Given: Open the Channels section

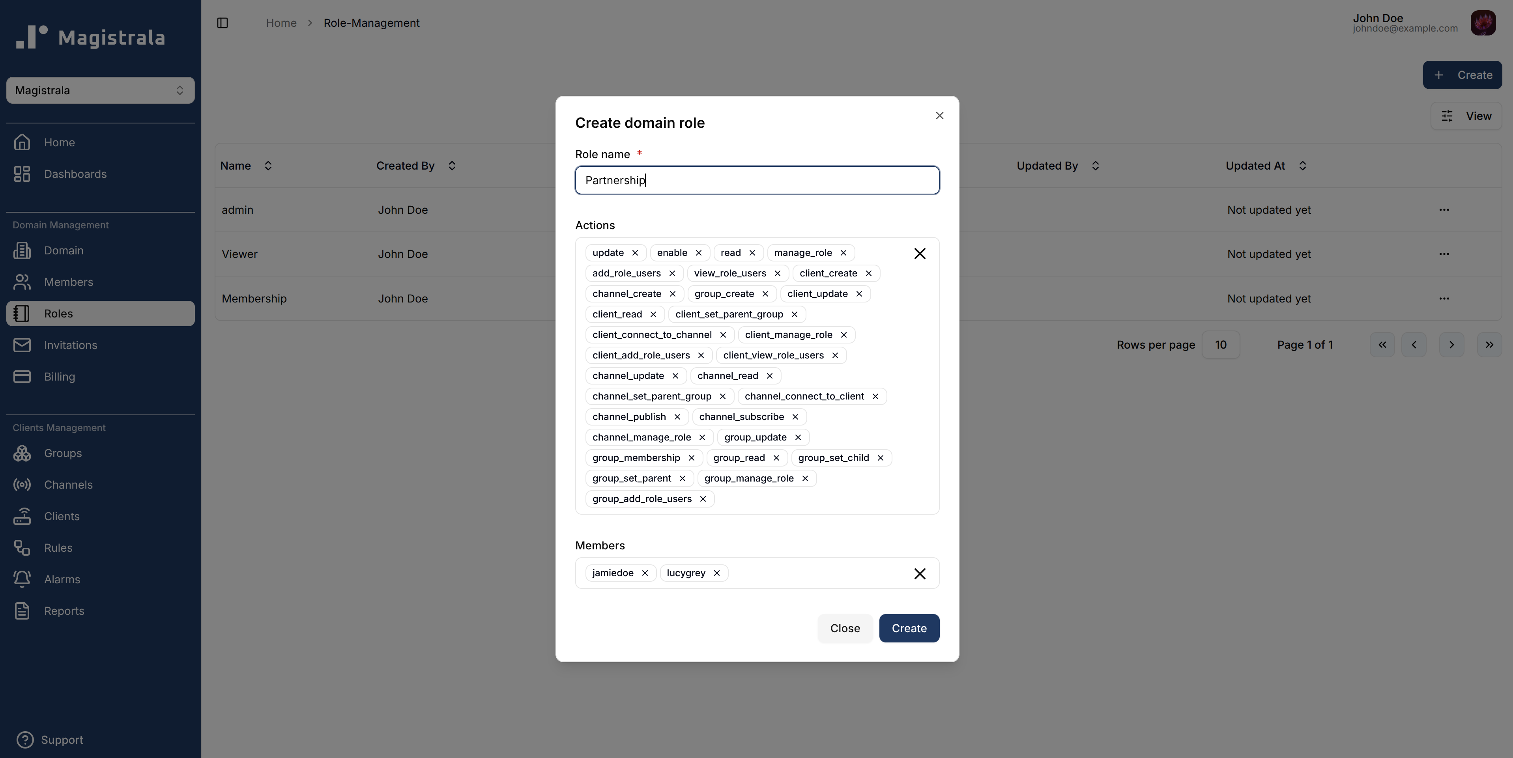Looking at the screenshot, I should click(x=69, y=485).
